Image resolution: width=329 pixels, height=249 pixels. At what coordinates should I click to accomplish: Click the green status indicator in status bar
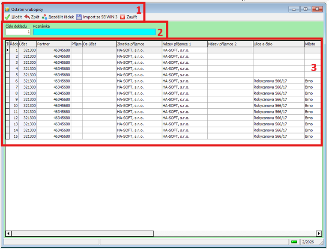(294, 242)
